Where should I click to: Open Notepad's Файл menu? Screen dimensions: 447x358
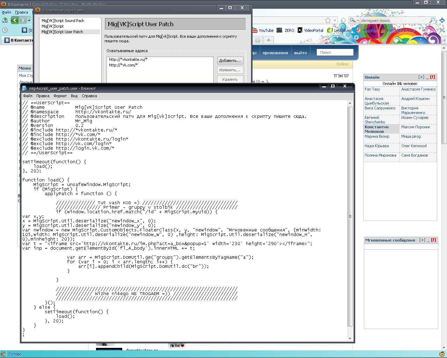tap(28, 96)
